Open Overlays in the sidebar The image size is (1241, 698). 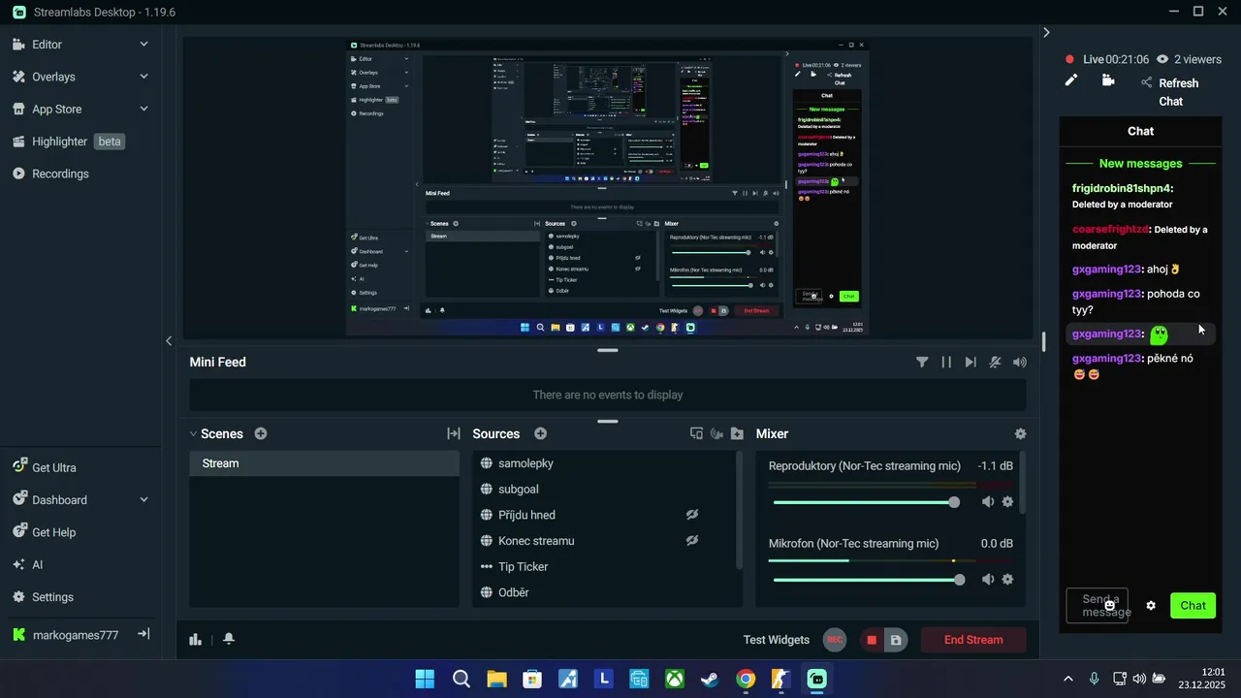[53, 77]
